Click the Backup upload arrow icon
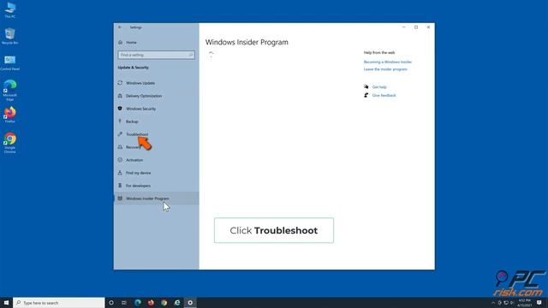Screen dimensions: 548x308 pos(120,121)
